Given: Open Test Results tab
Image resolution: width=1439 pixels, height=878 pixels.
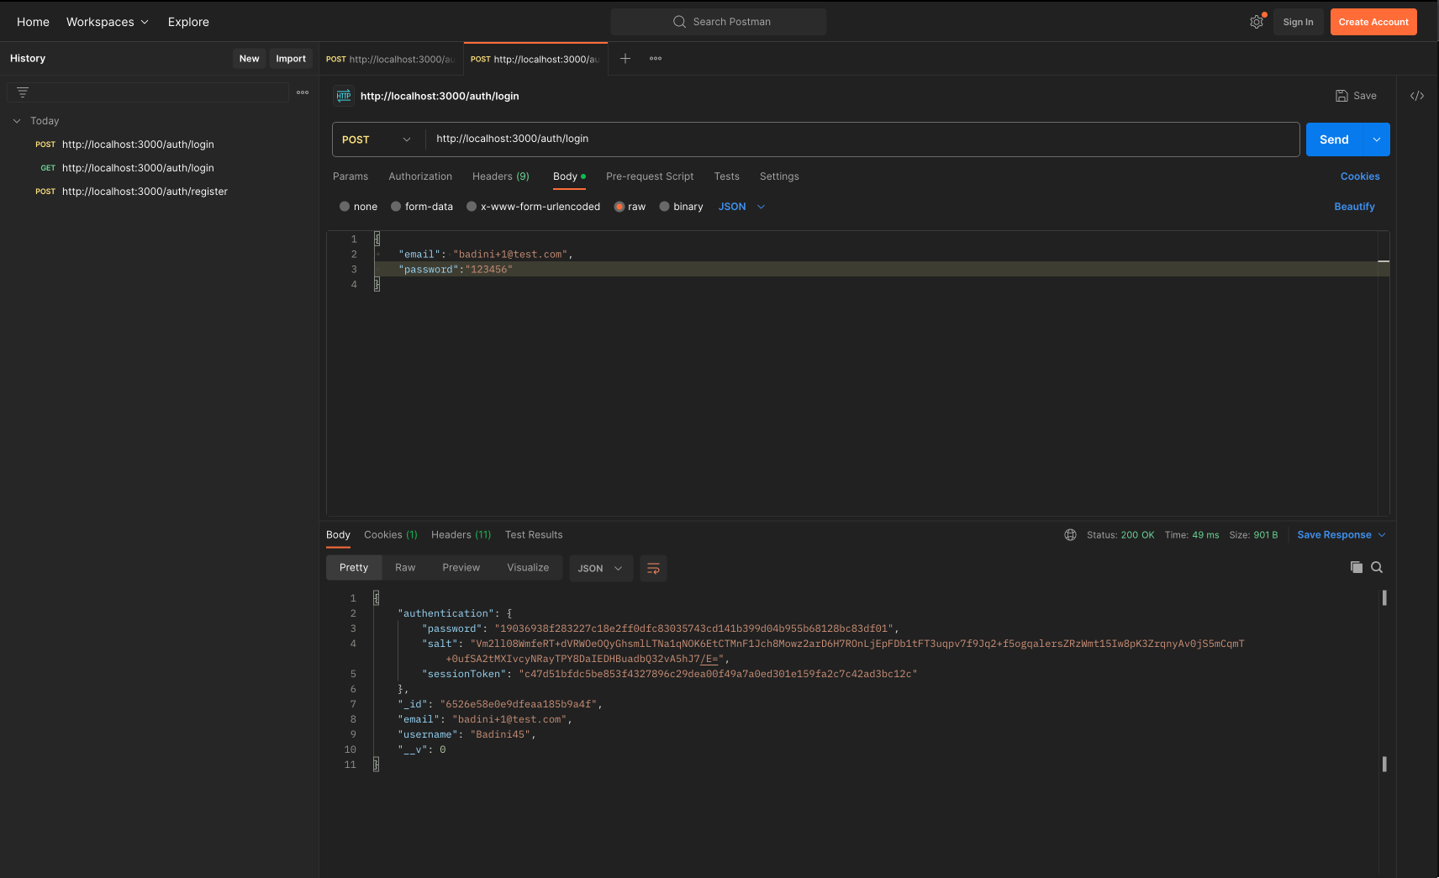Looking at the screenshot, I should click(x=534, y=535).
